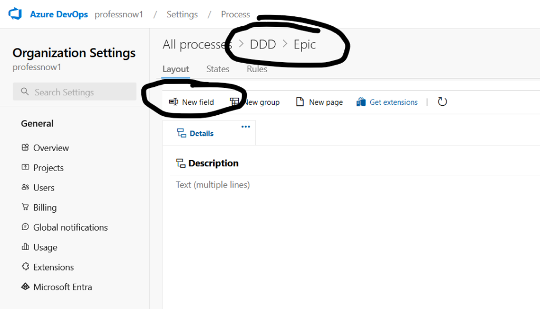
Task: Click the refresh icon in the toolbar
Action: pos(442,102)
